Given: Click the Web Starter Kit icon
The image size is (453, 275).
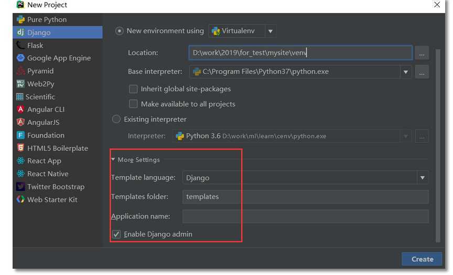Looking at the screenshot, I should [20, 200].
